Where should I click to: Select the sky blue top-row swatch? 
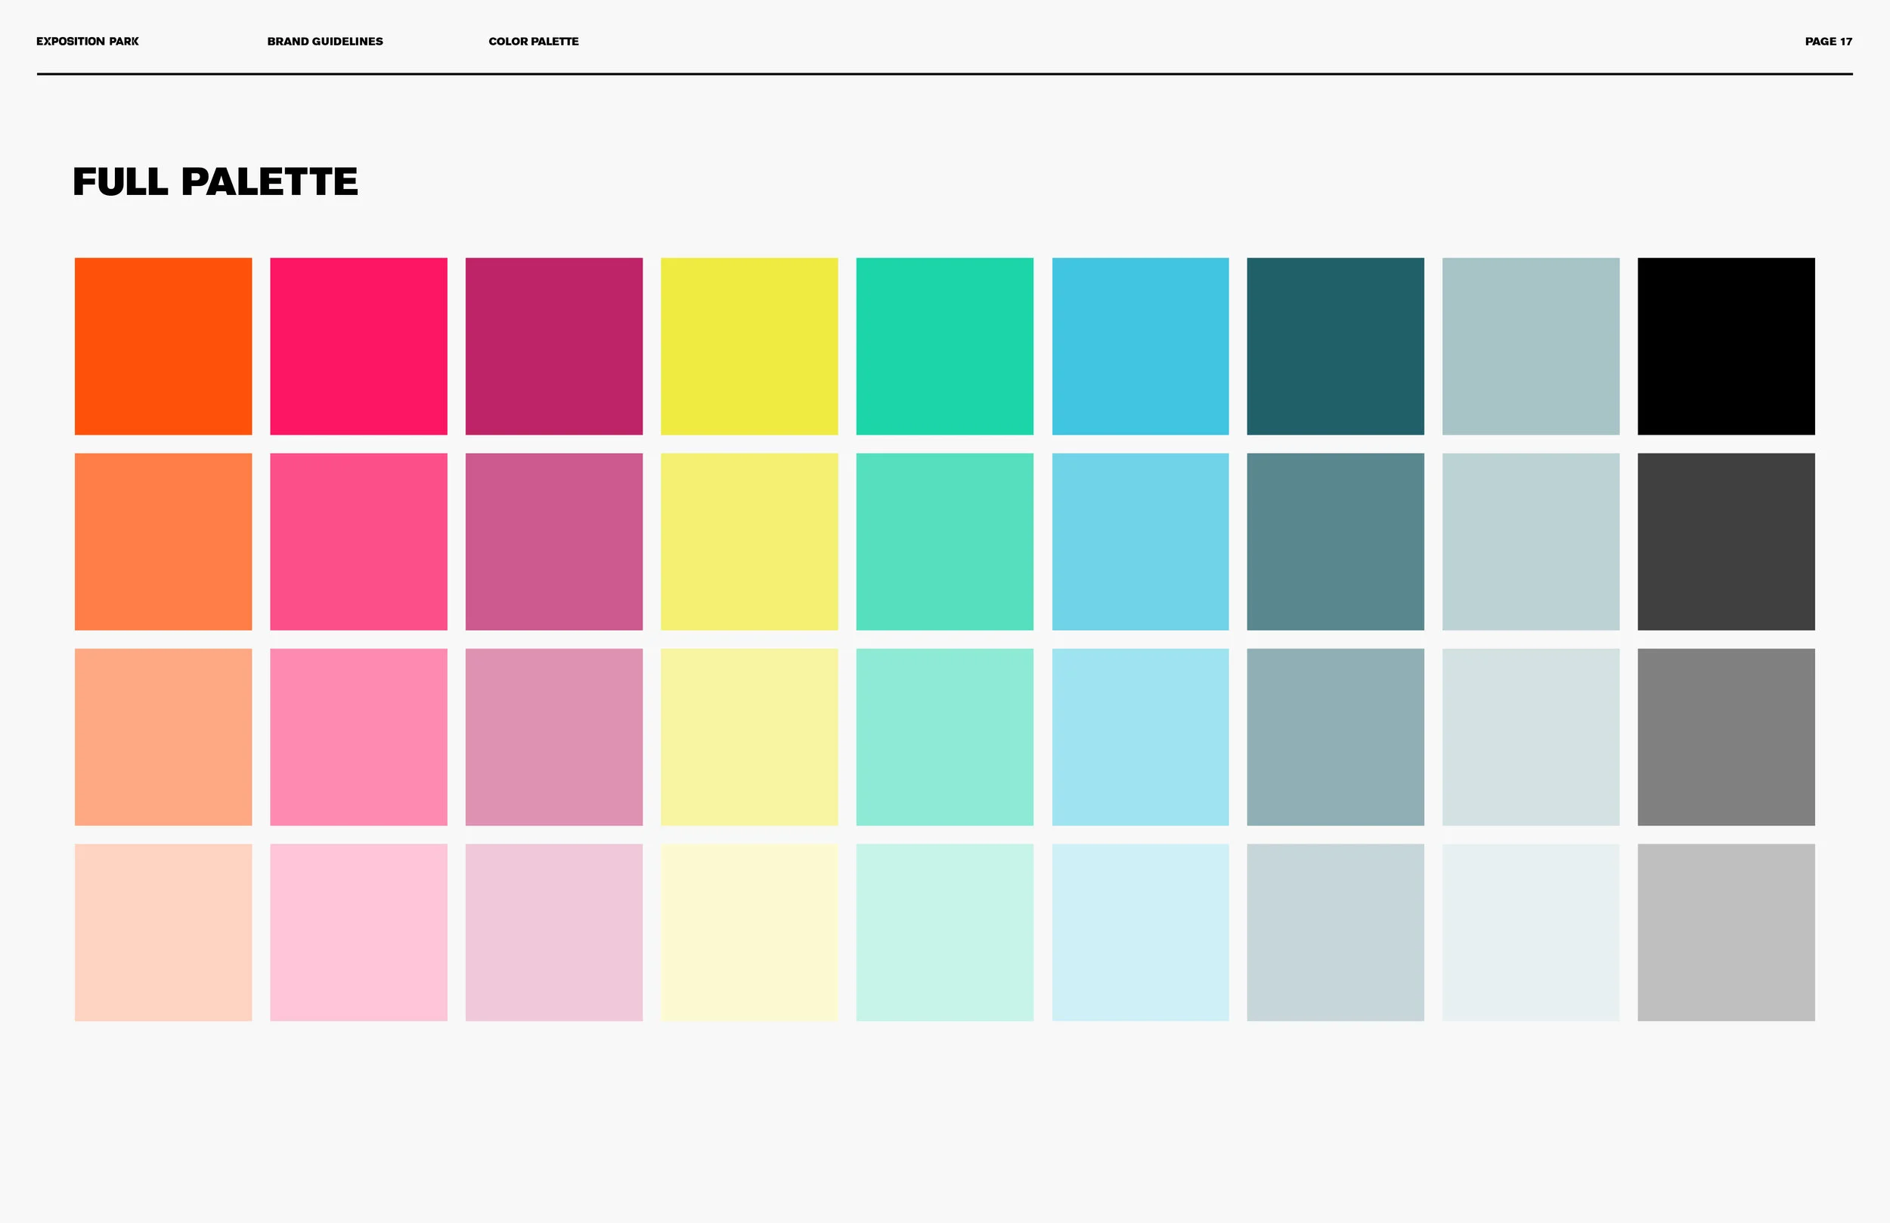coord(1139,346)
